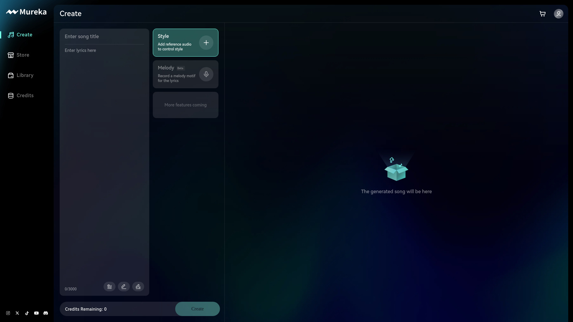Select the Credits section in sidebar
This screenshot has width=573, height=322.
25,95
